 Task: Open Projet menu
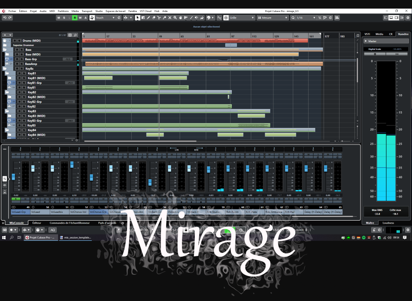(x=33, y=11)
